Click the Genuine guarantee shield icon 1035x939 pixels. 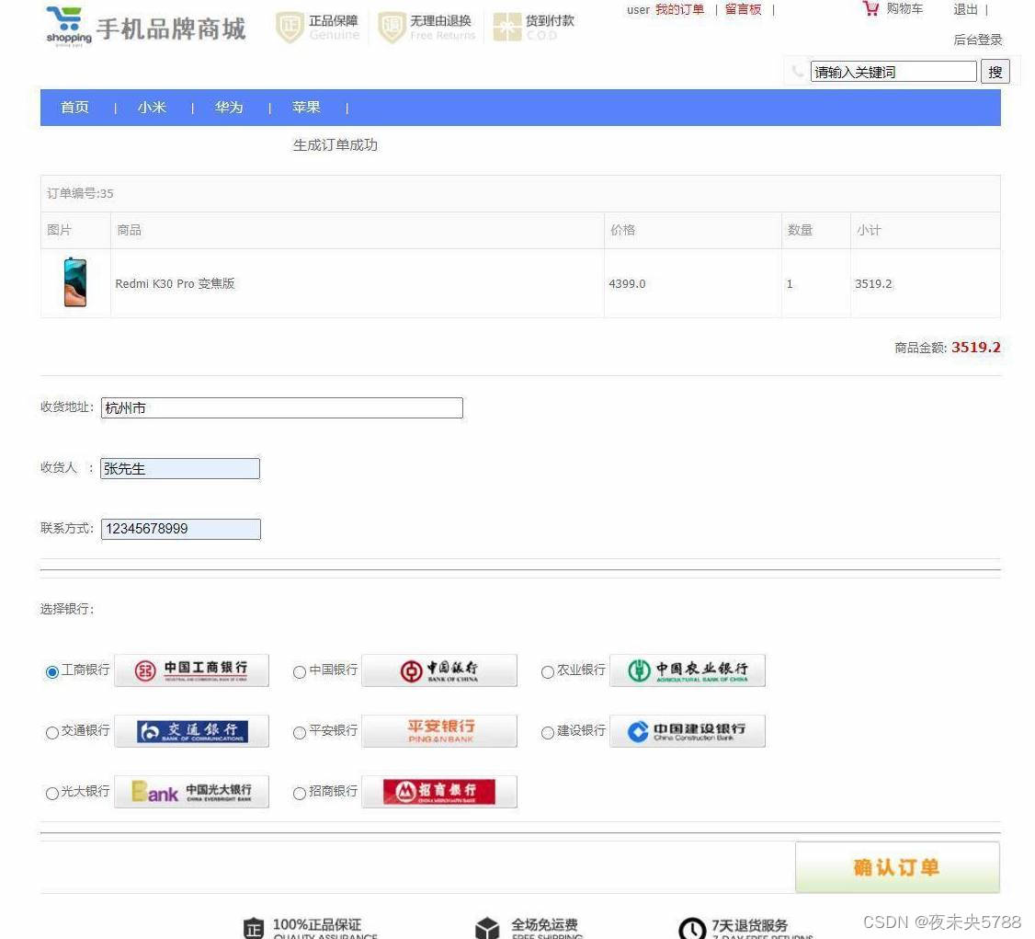tap(290, 28)
